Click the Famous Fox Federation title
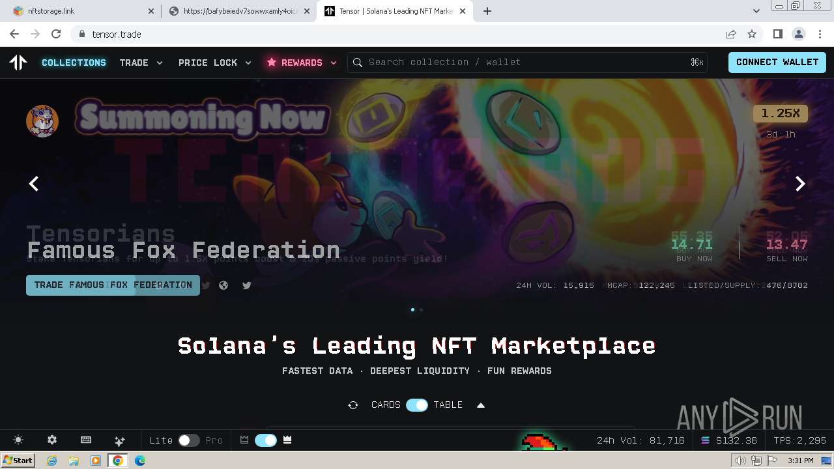Screen dimensions: 834x469 [x=184, y=250]
